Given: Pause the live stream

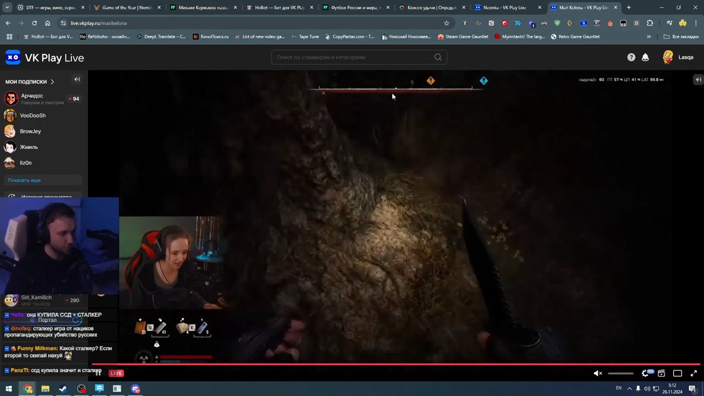Looking at the screenshot, I should (x=98, y=373).
